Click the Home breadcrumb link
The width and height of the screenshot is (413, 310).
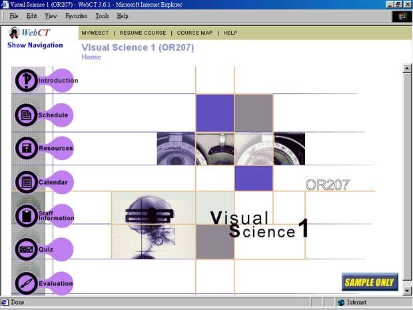(x=91, y=57)
